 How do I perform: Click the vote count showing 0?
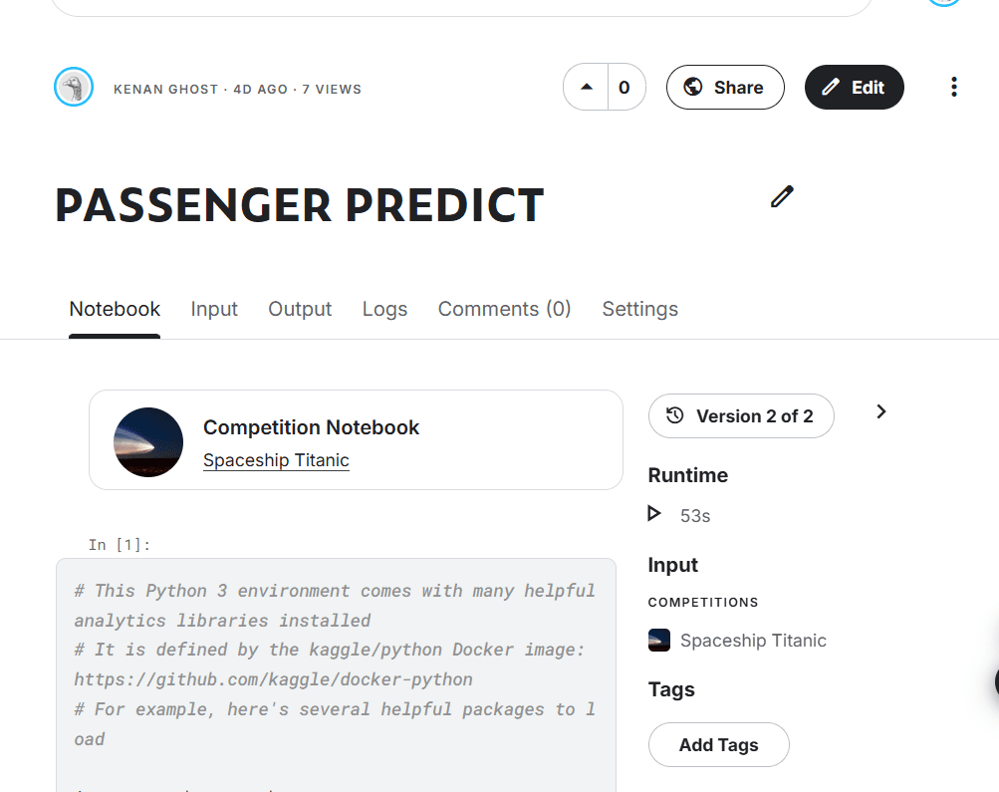pos(624,88)
